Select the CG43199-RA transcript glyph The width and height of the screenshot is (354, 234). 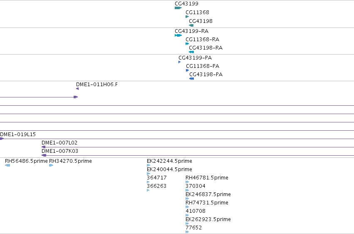[x=178, y=35]
